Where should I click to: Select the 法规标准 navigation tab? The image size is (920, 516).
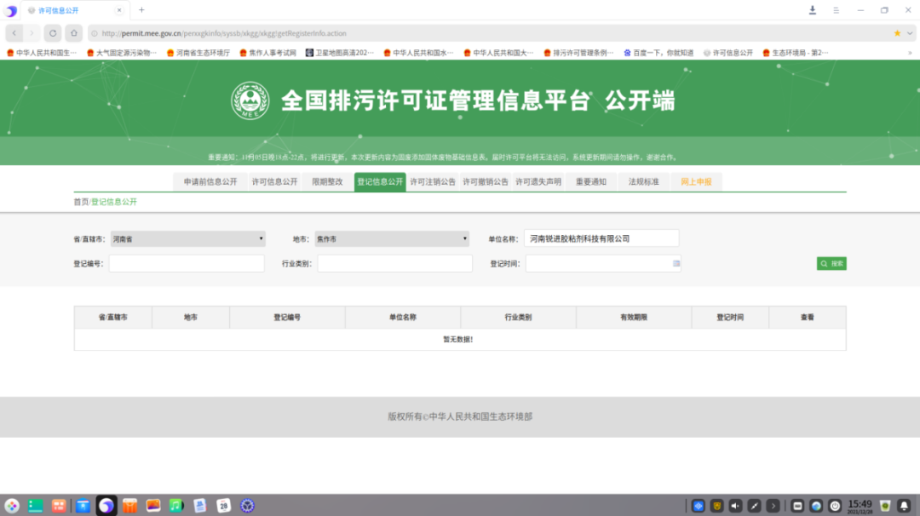(643, 182)
